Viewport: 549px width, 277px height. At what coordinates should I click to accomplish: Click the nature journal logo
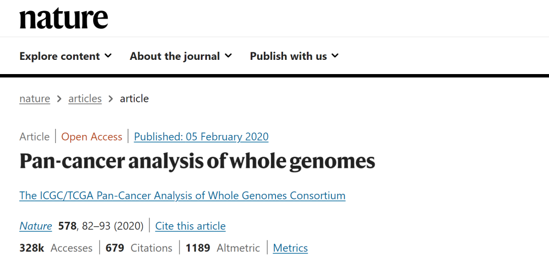point(64,18)
